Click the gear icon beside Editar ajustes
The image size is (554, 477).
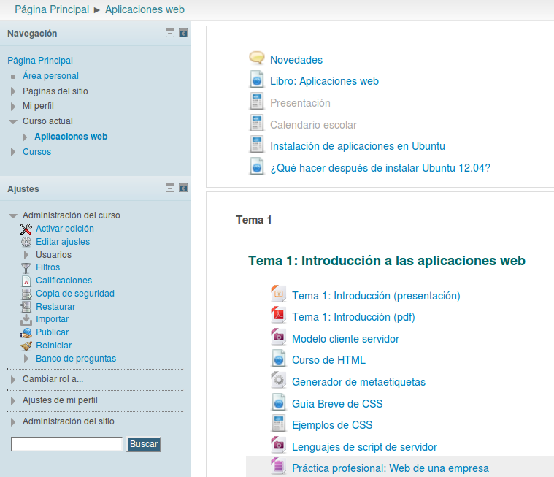(26, 243)
